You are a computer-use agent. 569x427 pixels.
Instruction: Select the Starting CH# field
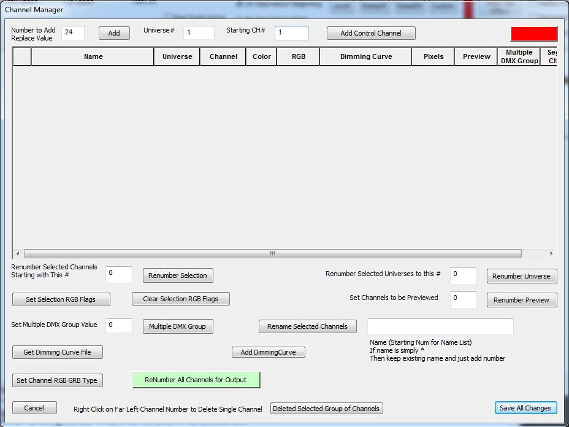pyautogui.click(x=292, y=33)
